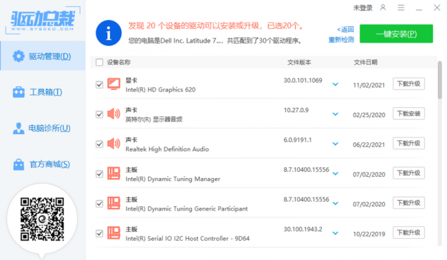
Task: Open the 工具箱(T) tab
Action: click(43, 92)
